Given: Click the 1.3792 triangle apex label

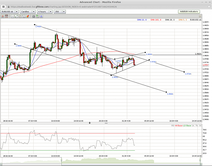Looking at the screenshot, I should pos(153,62).
